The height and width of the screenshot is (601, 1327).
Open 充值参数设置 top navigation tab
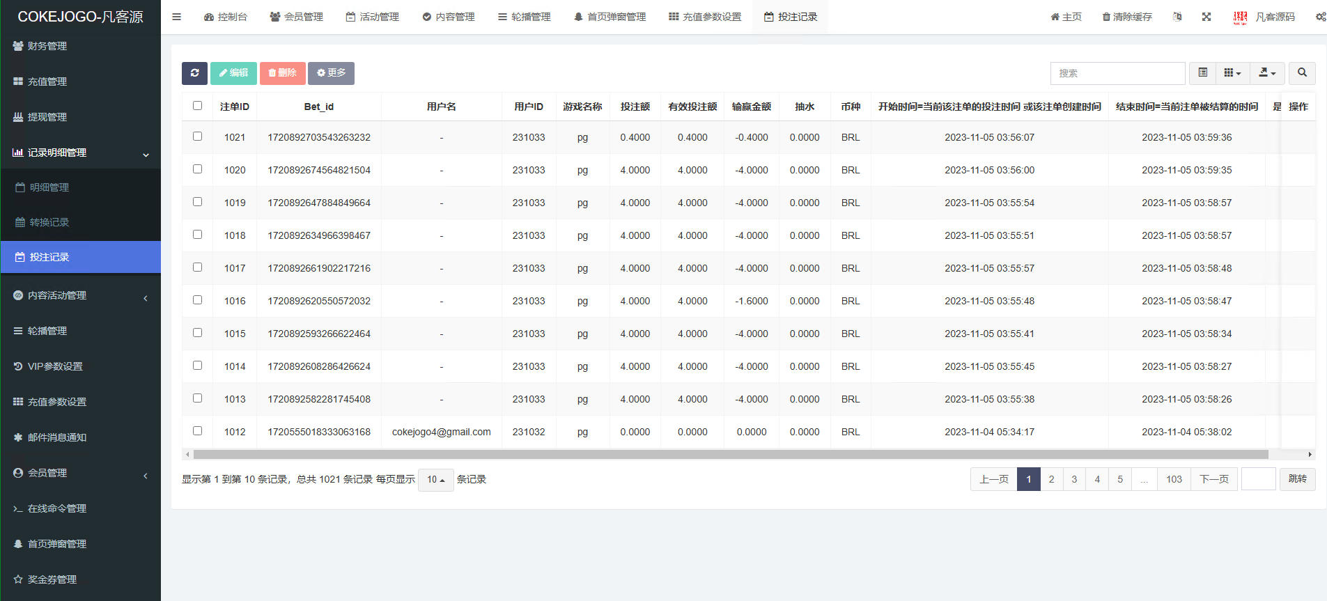[705, 17]
